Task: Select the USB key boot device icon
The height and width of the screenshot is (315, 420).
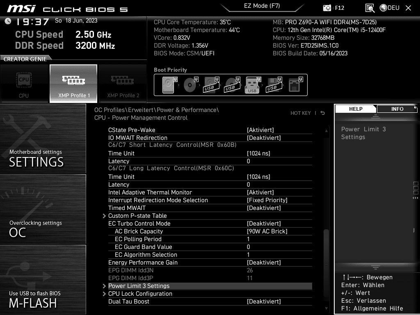Action: click(253, 85)
